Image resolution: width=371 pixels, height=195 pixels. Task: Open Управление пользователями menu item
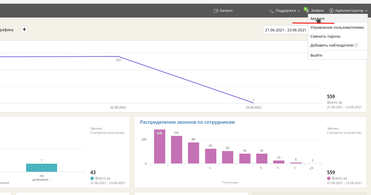[338, 28]
